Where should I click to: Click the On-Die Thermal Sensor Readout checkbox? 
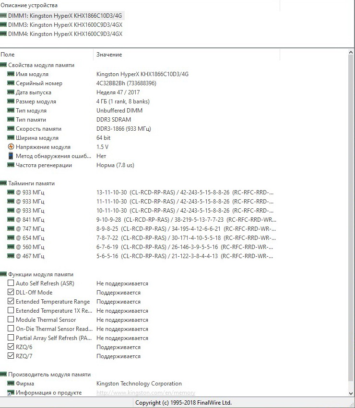point(11,329)
